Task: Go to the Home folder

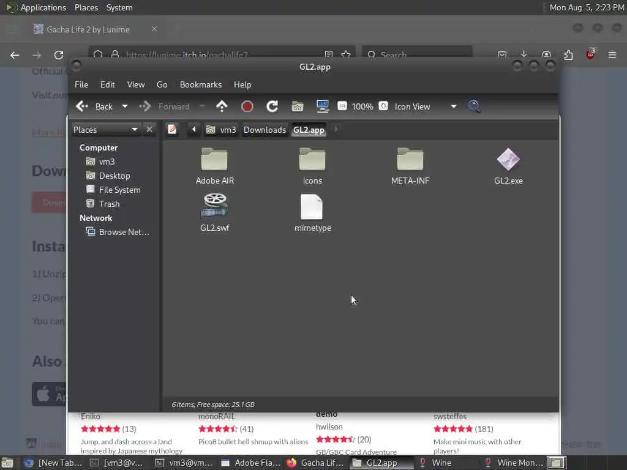Action: [298, 106]
